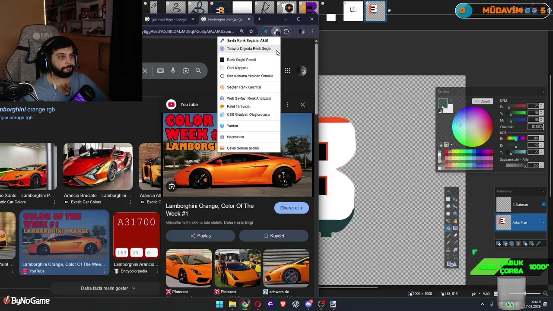Search by image Google Lens icon
The width and height of the screenshot is (553, 311).
pyautogui.click(x=186, y=70)
